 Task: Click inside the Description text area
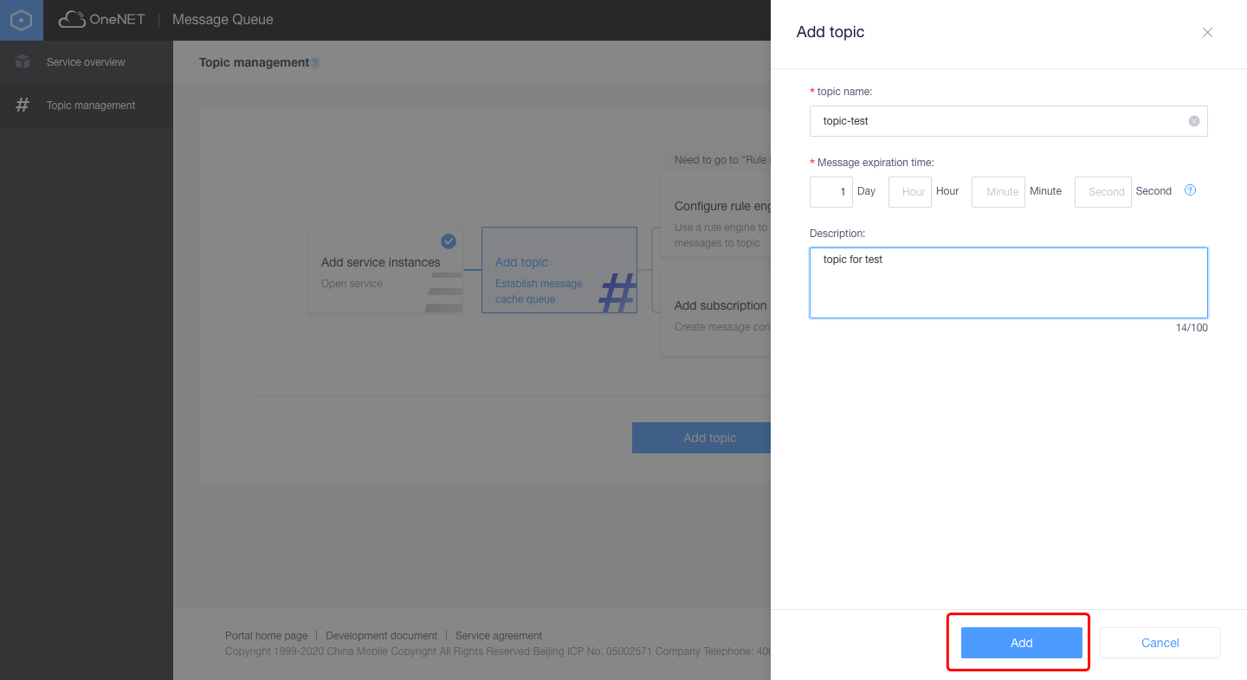1009,283
